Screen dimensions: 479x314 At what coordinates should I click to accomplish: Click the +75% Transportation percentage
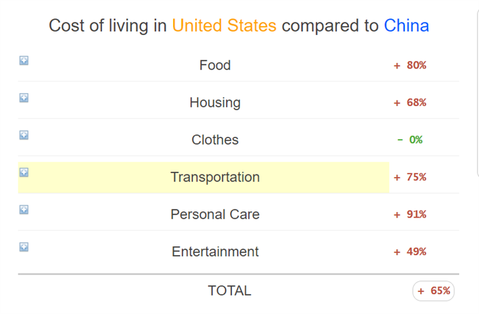point(410,177)
